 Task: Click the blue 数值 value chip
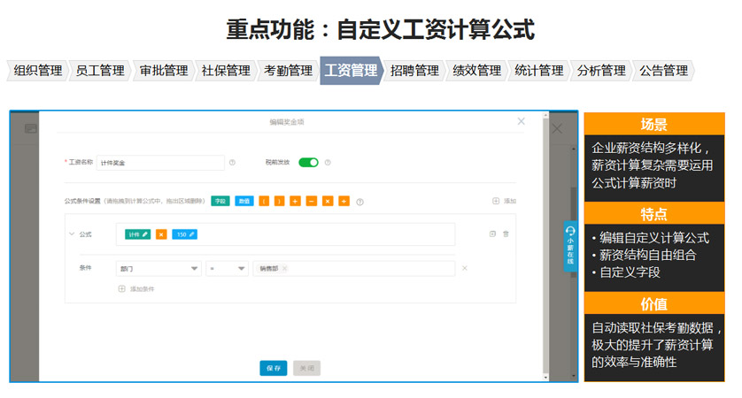(243, 202)
